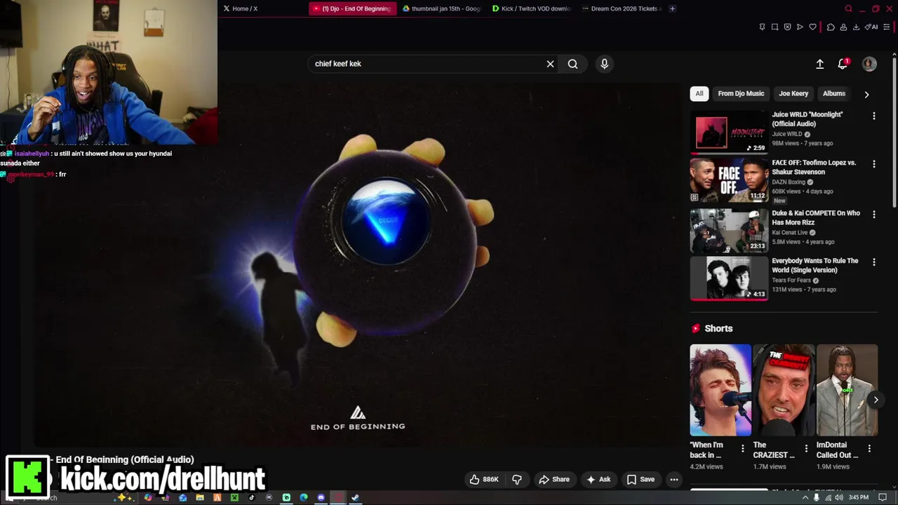Image resolution: width=898 pixels, height=505 pixels.
Task: Open the account avatar menu
Action: click(x=869, y=64)
